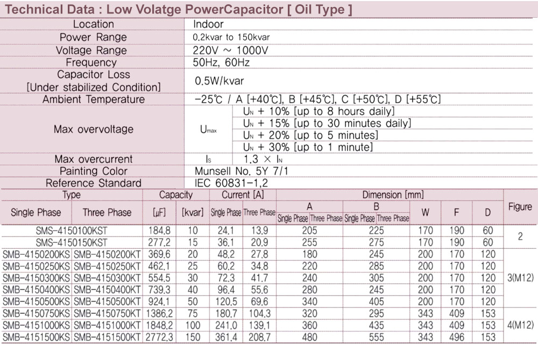This screenshot has height=344, width=538.
Task: Click the 555 dimension B value
Action: (x=376, y=338)
